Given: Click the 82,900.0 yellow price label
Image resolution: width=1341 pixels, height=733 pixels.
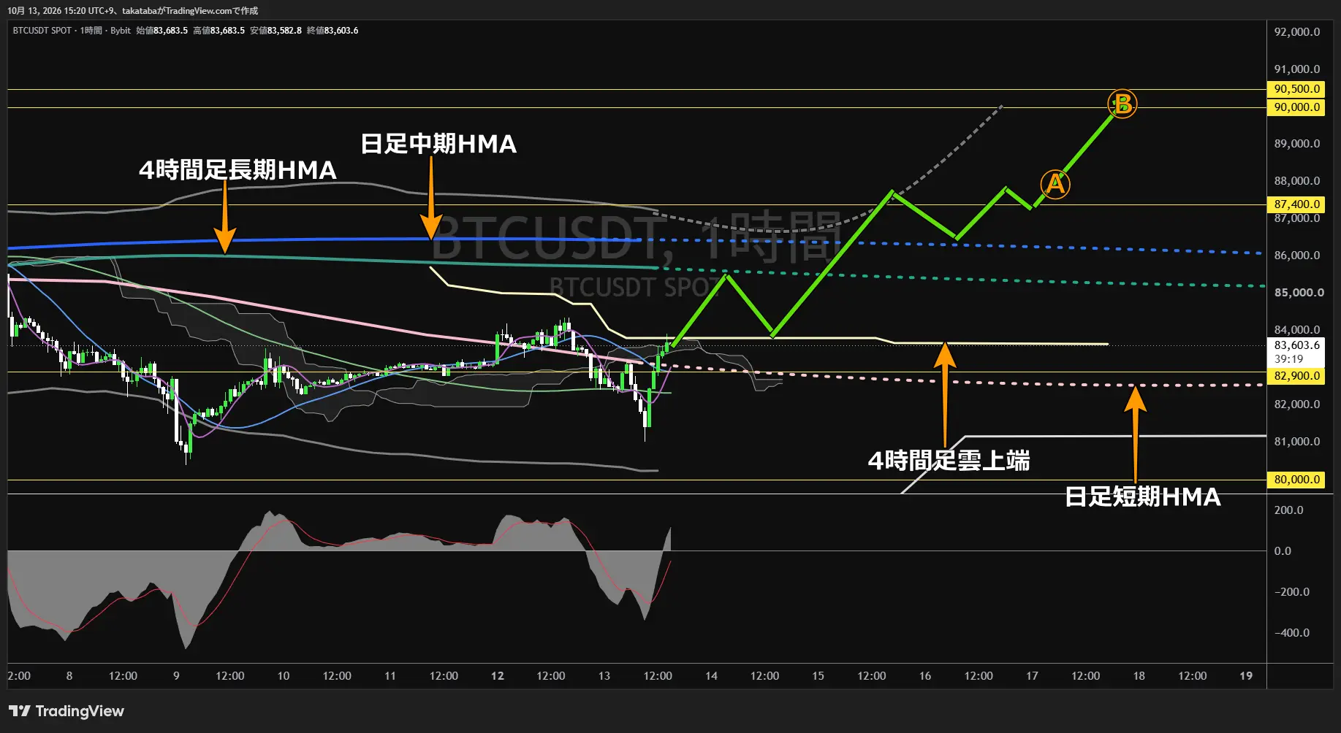Looking at the screenshot, I should pyautogui.click(x=1296, y=376).
